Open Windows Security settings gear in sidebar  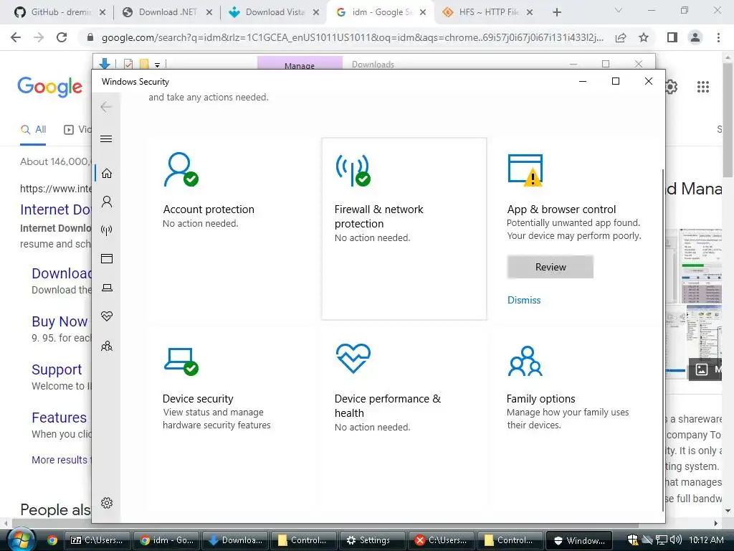107,503
